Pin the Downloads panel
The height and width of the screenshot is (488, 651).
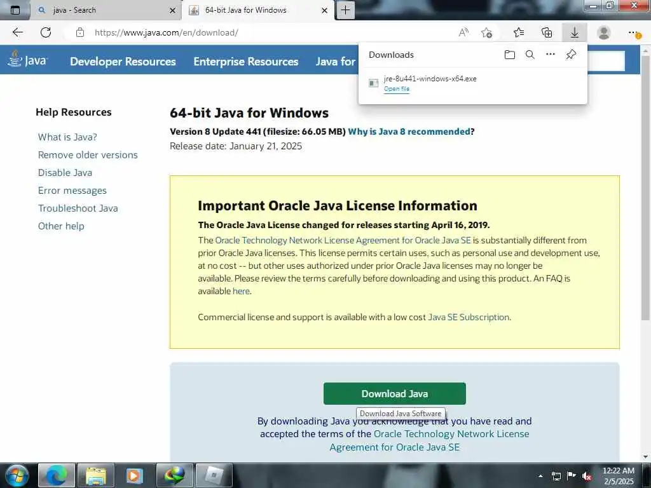click(x=571, y=55)
